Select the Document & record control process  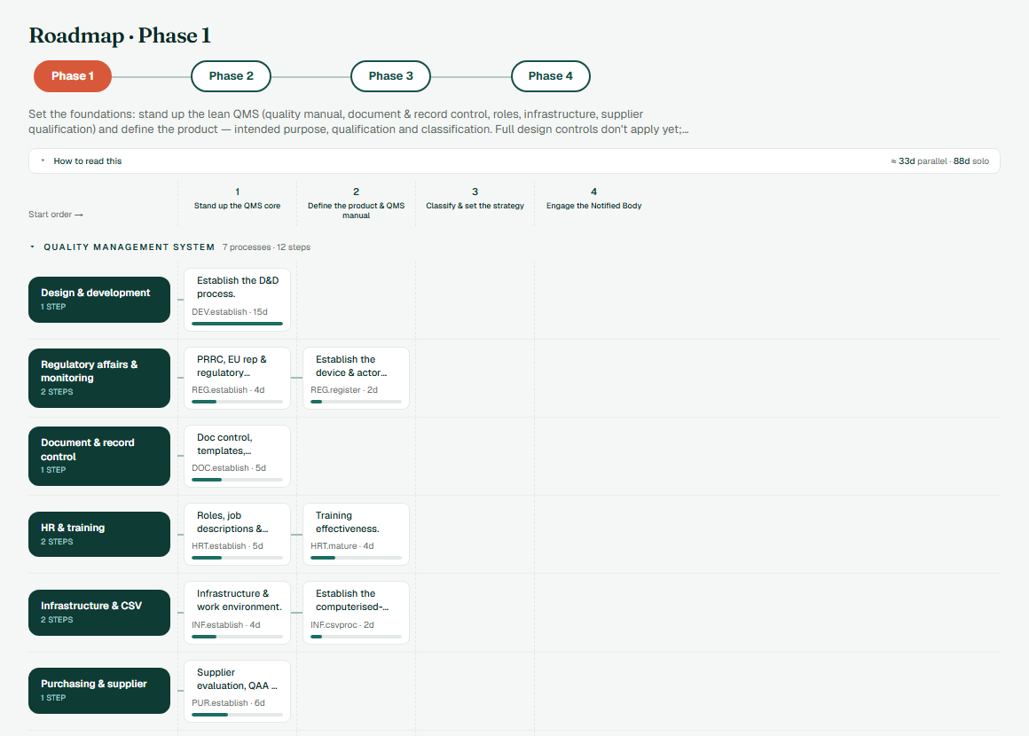[99, 456]
